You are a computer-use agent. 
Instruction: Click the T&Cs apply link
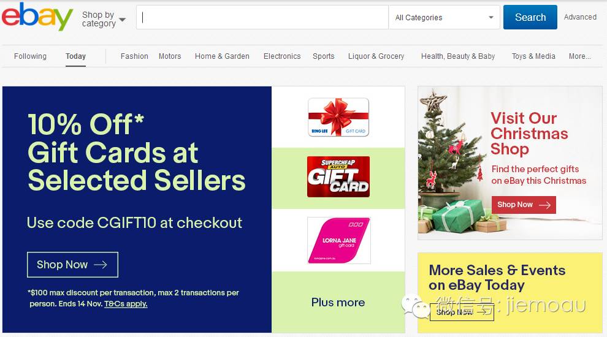click(x=126, y=304)
